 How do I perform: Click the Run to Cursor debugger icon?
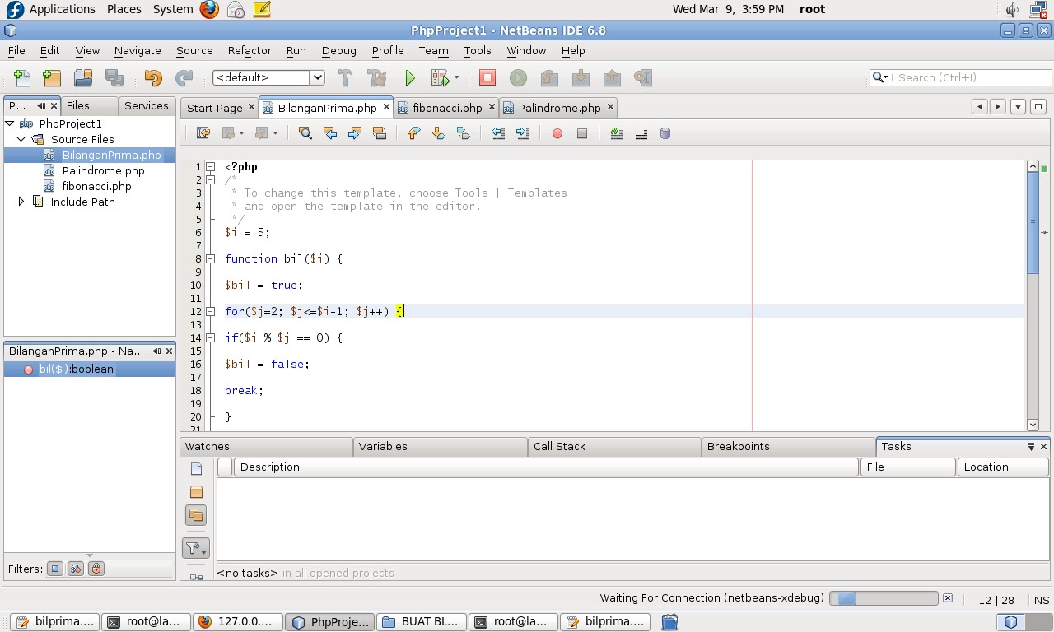(643, 78)
